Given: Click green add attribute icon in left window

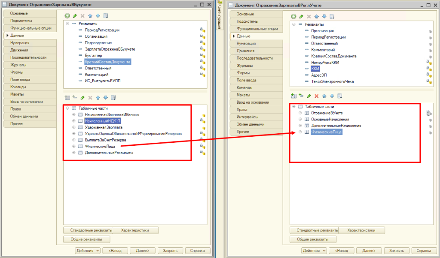Looking at the screenshot, I should click(67, 16).
